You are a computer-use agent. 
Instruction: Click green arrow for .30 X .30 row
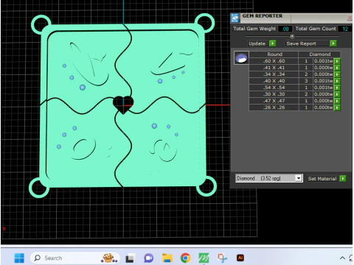pyautogui.click(x=337, y=94)
